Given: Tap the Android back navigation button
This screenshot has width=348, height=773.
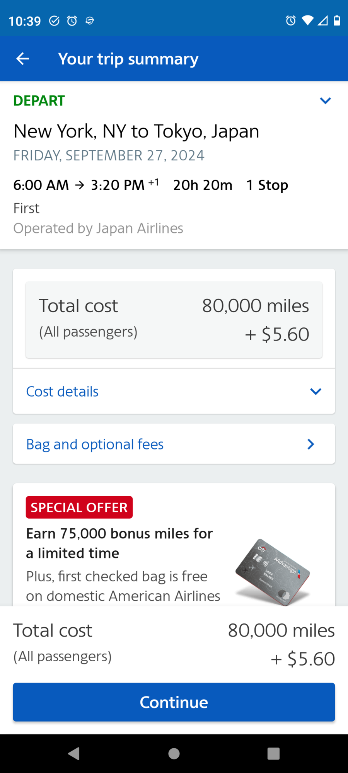Looking at the screenshot, I should click(74, 753).
